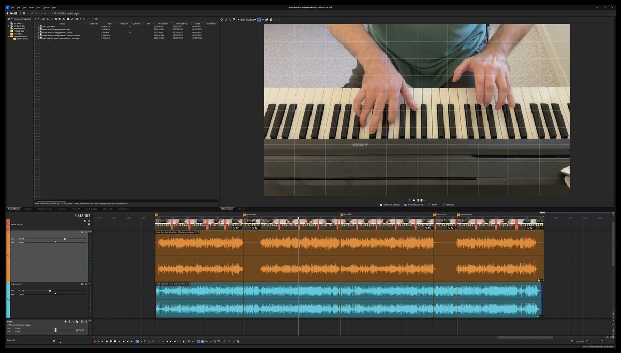Select the IMG_5110.MOV file in Project Media
621x353 pixels.
[48, 26]
